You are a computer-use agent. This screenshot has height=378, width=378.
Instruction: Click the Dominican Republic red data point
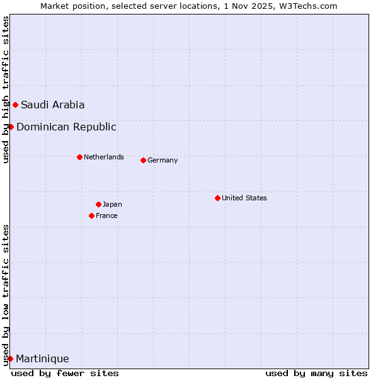tap(11, 127)
